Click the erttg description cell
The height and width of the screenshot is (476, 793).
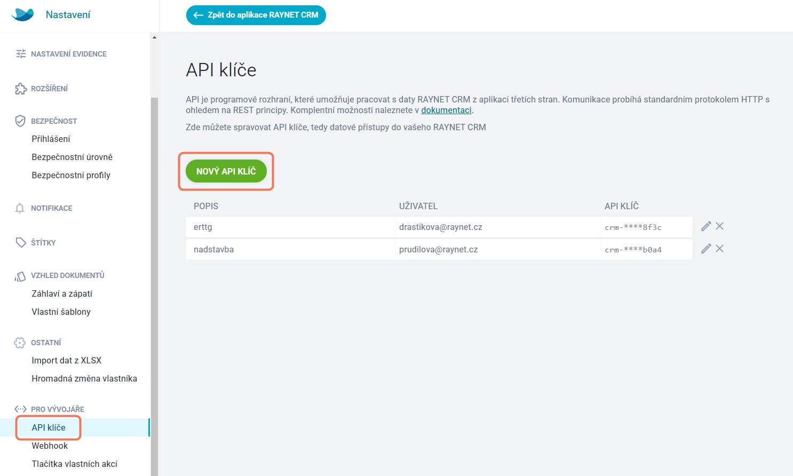click(x=290, y=227)
